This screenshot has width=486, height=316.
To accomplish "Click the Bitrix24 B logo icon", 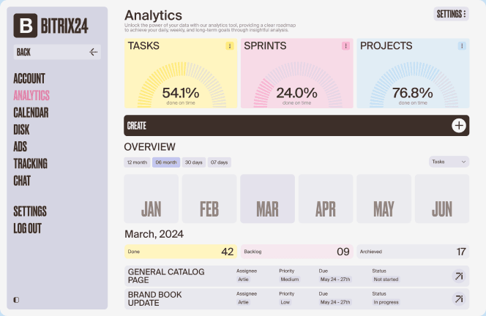I will coord(26,26).
